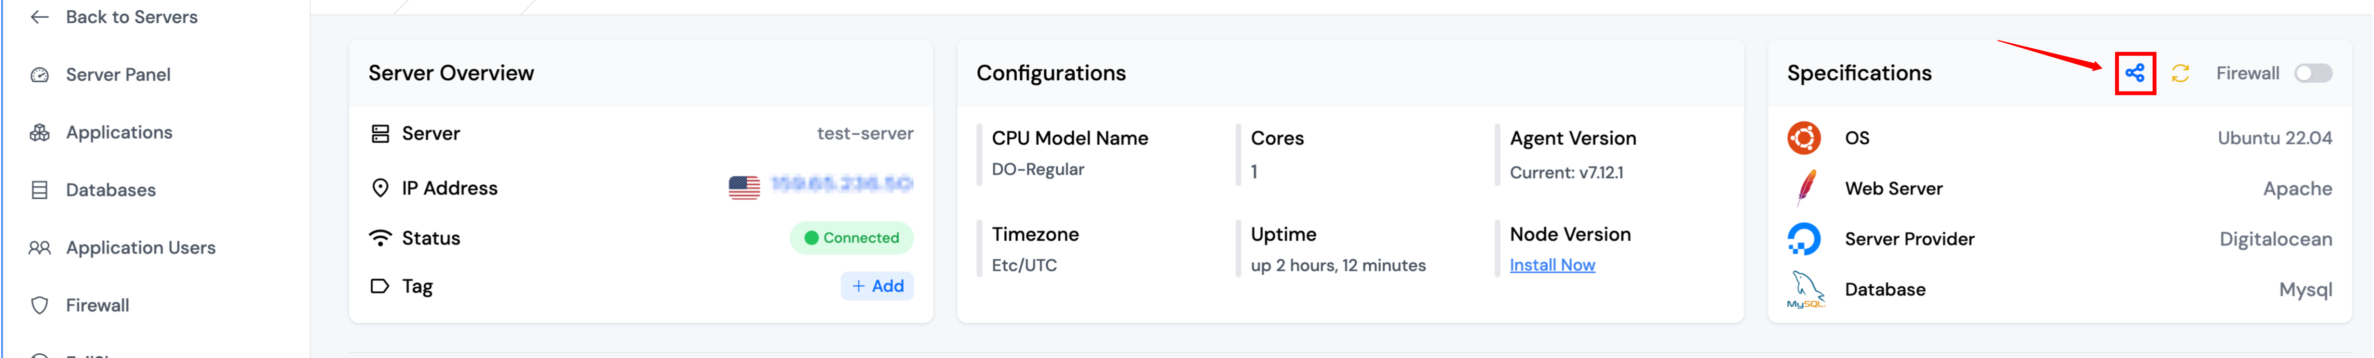Click the Ubuntu OS logo icon
2374x358 pixels.
(1804, 138)
